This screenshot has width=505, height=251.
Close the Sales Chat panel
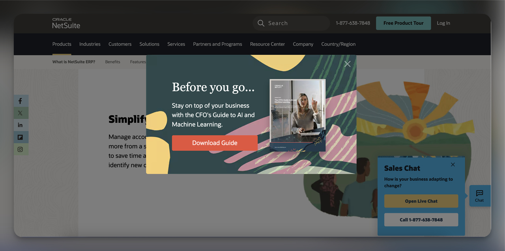pos(453,165)
